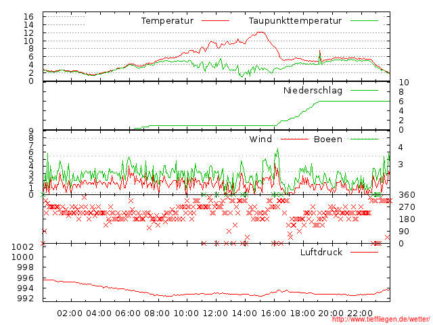Click the precipitation plateau at 6
Screen dimensions: 433x325
tap(355, 102)
